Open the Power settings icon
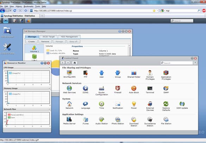206x143 pixels. 134,105
